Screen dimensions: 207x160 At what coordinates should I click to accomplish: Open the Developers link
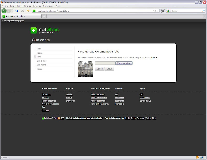click(x=120, y=98)
